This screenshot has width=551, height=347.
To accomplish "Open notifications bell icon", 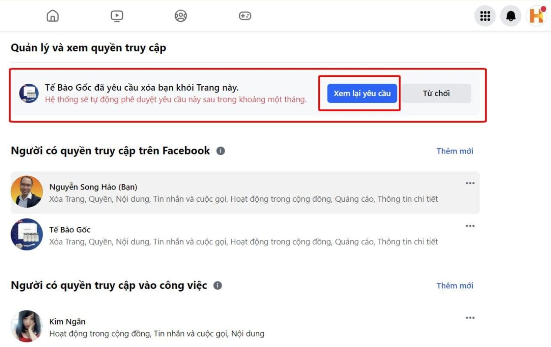I will point(511,16).
